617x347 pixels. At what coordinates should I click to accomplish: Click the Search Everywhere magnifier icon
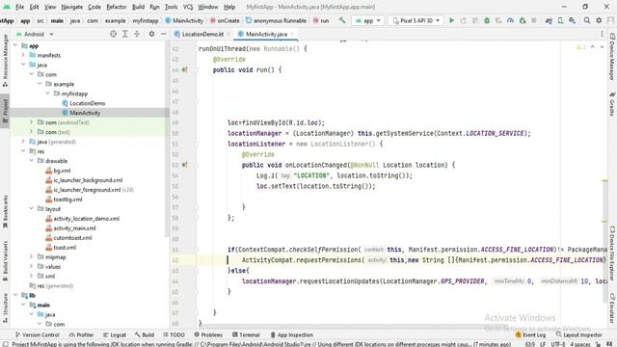[587, 20]
